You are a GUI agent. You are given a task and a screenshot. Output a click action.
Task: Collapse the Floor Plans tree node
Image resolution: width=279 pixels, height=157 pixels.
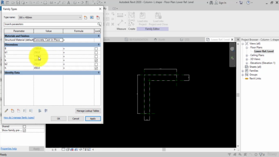pyautogui.click(x=247, y=48)
